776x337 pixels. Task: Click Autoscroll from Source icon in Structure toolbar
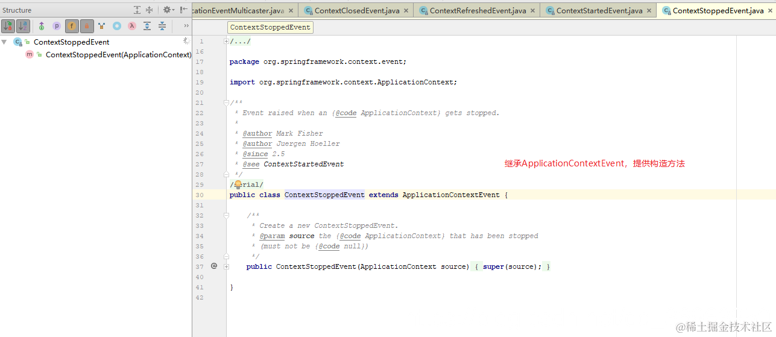162,26
